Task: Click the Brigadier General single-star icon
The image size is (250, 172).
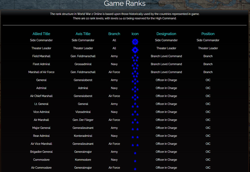Action: pos(135,153)
